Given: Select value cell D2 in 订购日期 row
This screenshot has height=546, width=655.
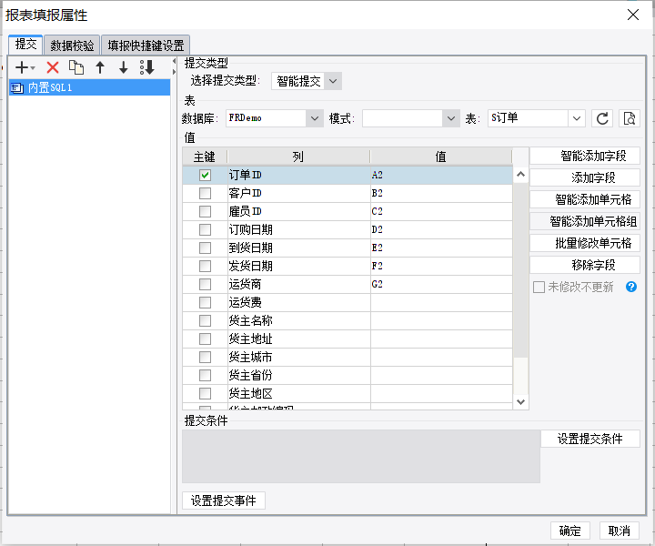Looking at the screenshot, I should click(441, 229).
